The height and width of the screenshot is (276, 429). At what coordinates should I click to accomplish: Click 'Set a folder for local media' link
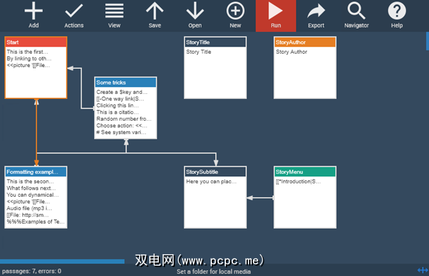tap(214, 272)
